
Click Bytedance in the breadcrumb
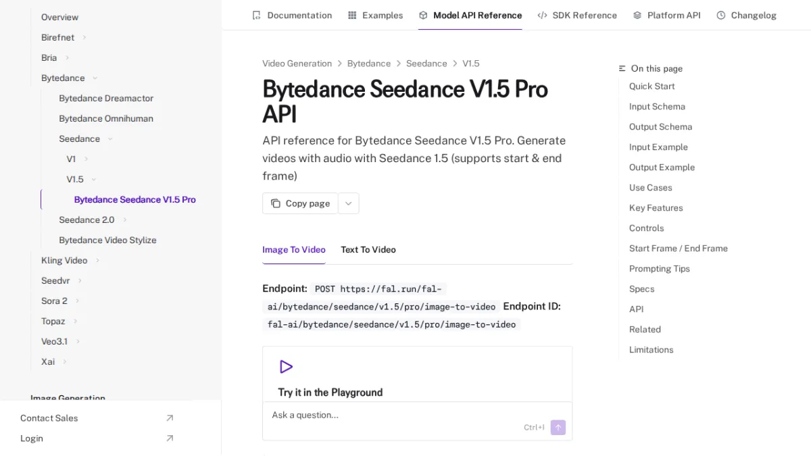pyautogui.click(x=369, y=64)
